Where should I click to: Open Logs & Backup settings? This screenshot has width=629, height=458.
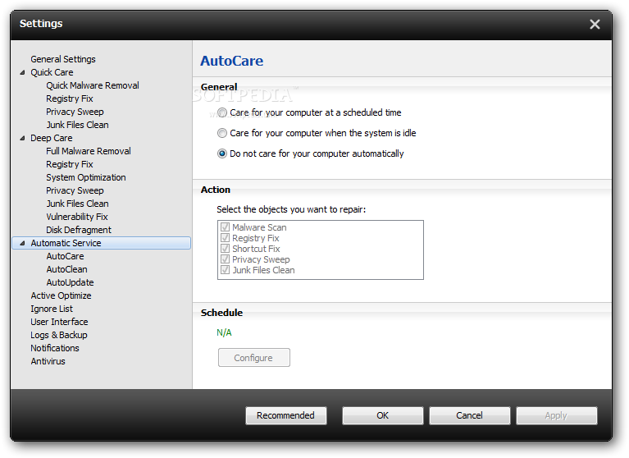pos(59,335)
